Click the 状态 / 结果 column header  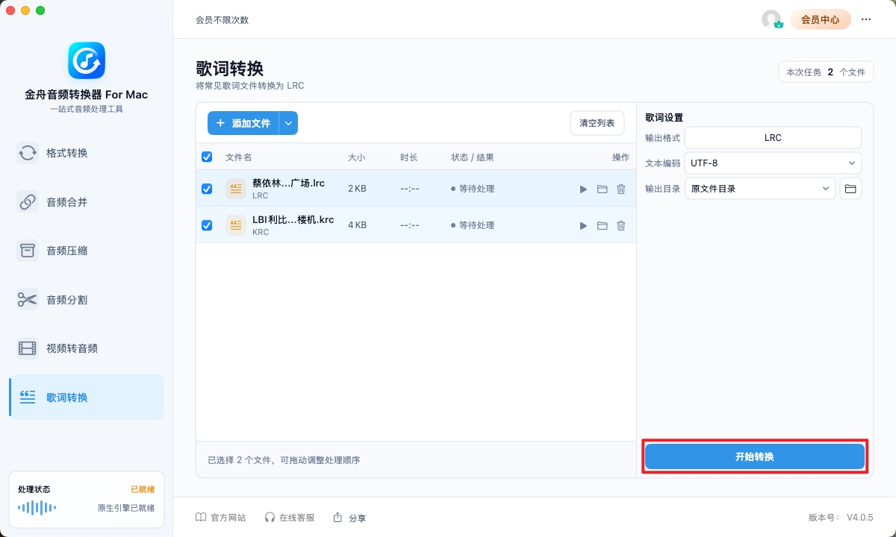[x=473, y=157]
